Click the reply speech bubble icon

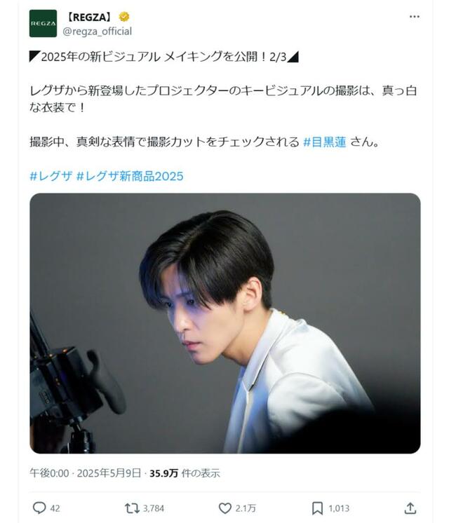[39, 508]
